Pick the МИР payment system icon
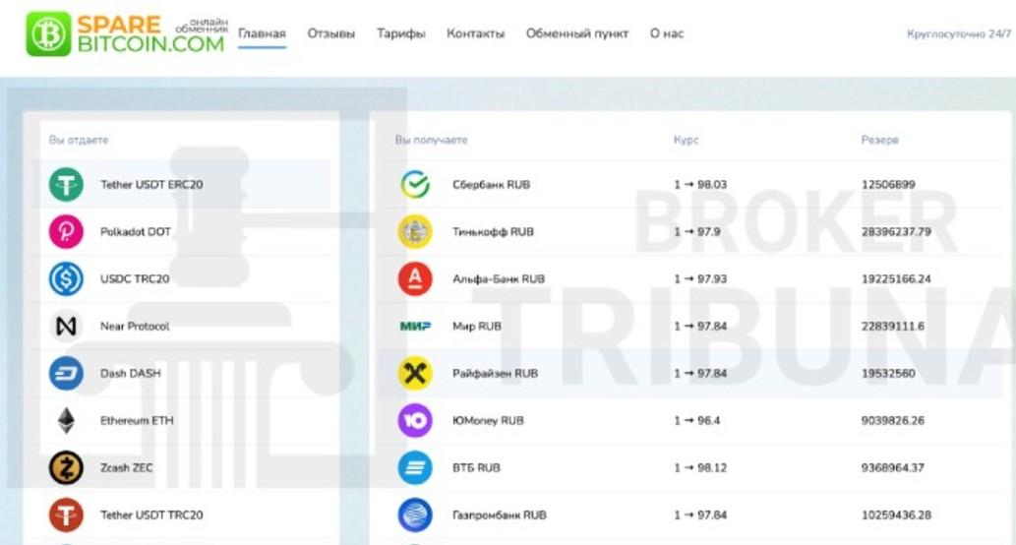The height and width of the screenshot is (545, 1016). (x=415, y=326)
